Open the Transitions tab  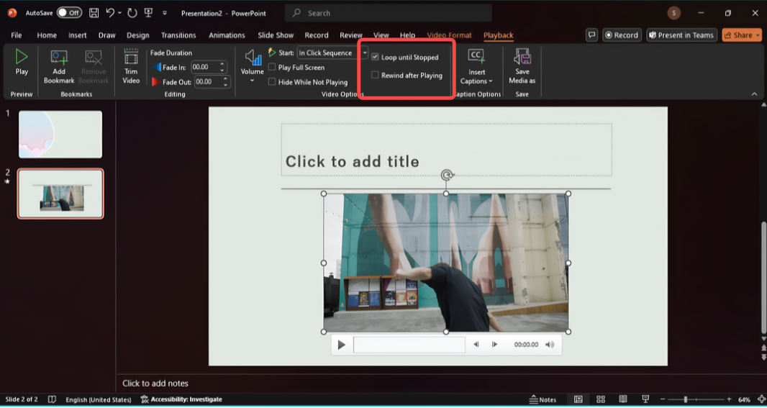178,35
